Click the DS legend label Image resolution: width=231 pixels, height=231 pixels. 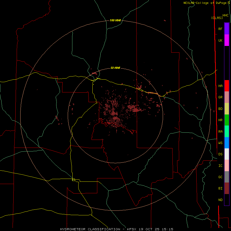click(x=220, y=154)
